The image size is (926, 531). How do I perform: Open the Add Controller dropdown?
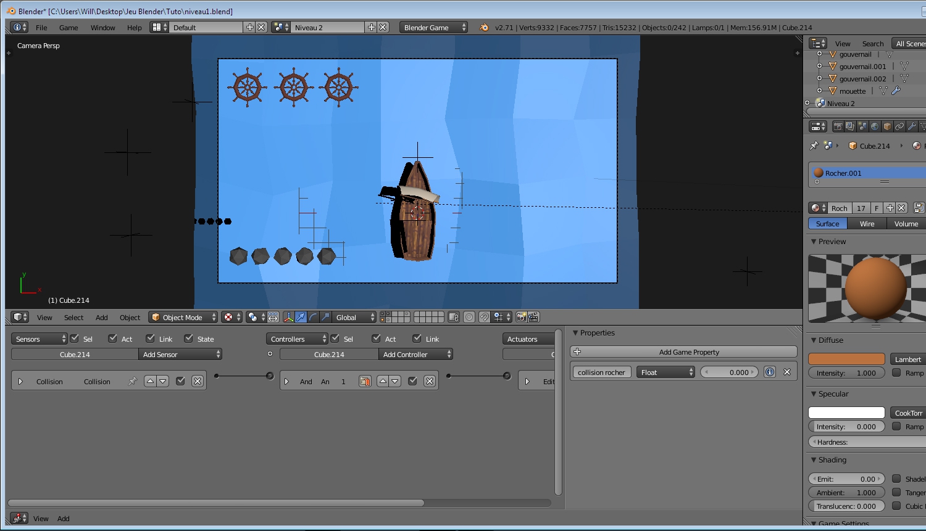click(416, 354)
